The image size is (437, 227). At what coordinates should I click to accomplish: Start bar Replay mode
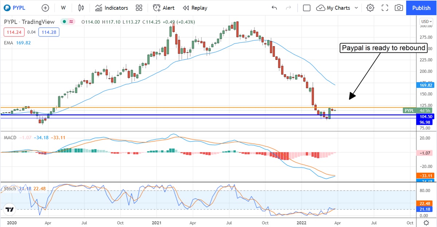[x=195, y=8]
